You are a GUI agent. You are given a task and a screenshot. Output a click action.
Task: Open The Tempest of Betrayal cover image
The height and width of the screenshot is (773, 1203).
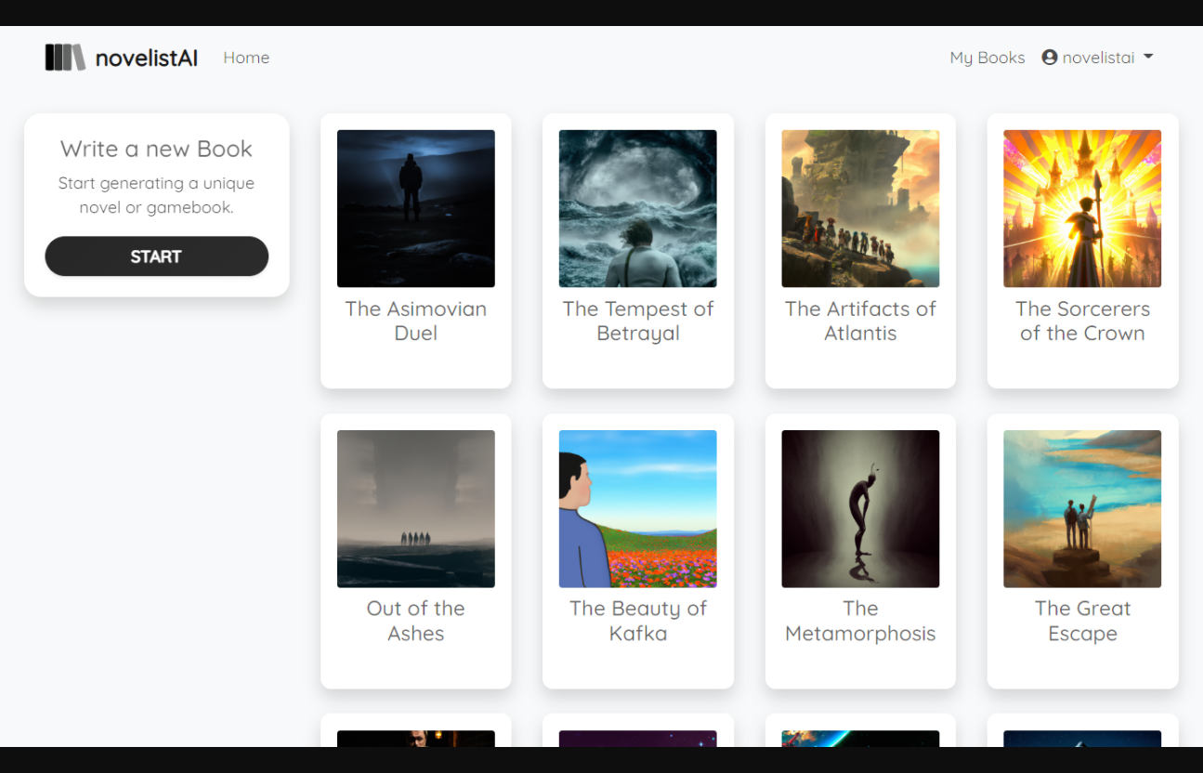pyautogui.click(x=637, y=208)
